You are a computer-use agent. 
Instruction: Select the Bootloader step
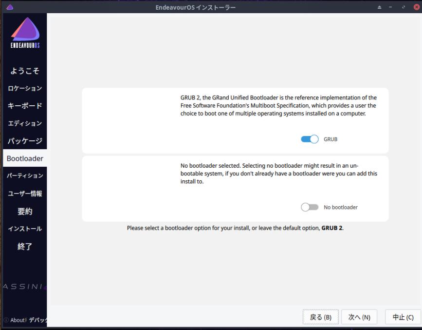[x=25, y=158]
